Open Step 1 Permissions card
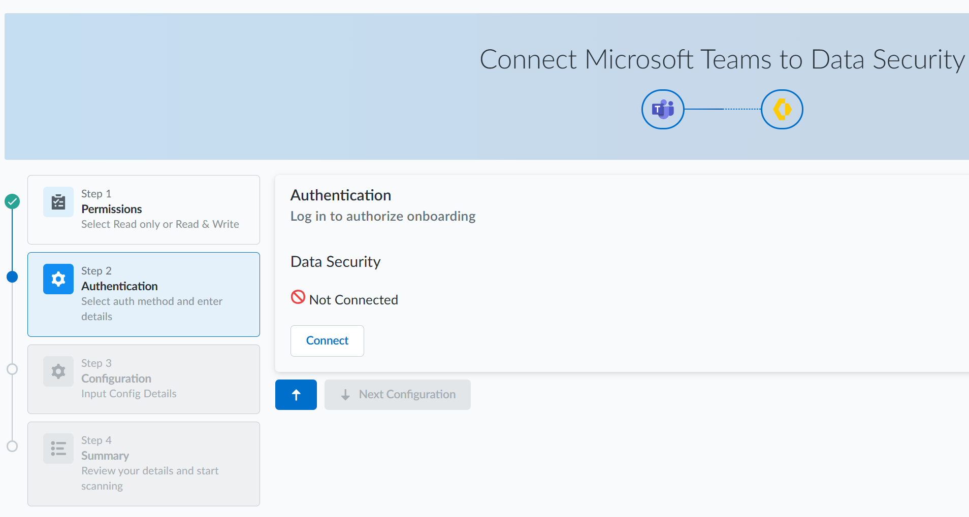Viewport: 969px width, 517px height. pyautogui.click(x=144, y=210)
